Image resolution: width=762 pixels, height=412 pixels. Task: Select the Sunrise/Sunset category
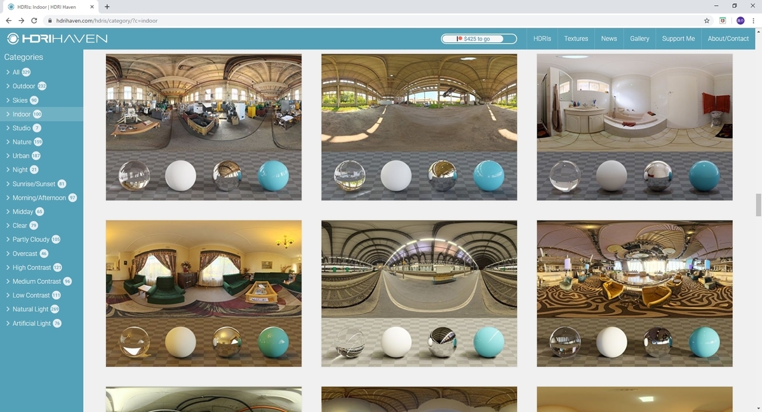tap(41, 184)
